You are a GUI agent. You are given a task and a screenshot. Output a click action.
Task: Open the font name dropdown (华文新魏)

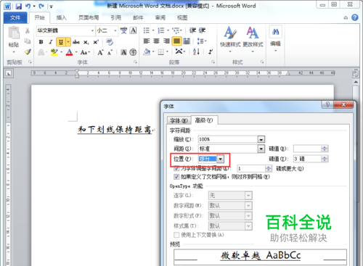coord(92,30)
